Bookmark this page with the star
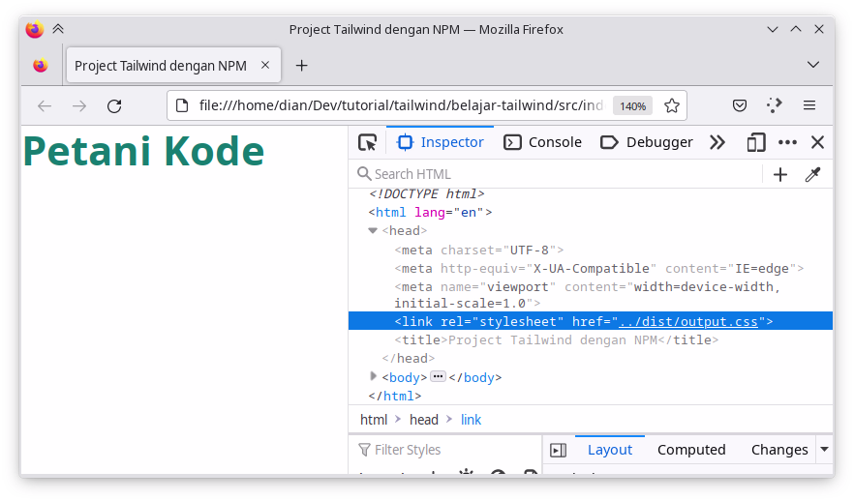 pos(672,105)
